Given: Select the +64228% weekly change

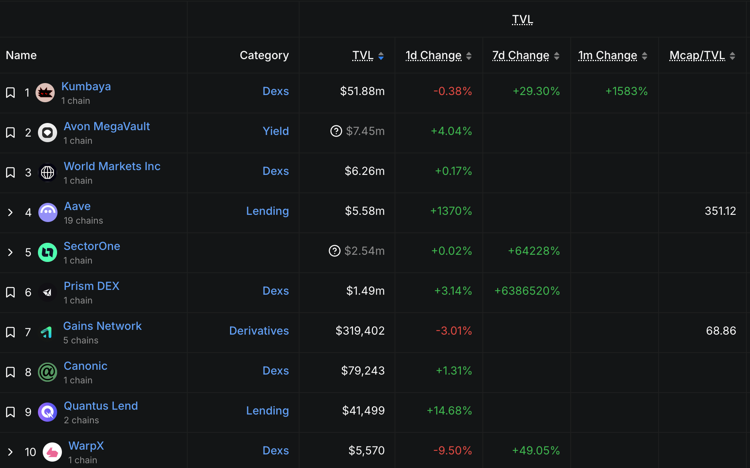Looking at the screenshot, I should click(x=534, y=251).
